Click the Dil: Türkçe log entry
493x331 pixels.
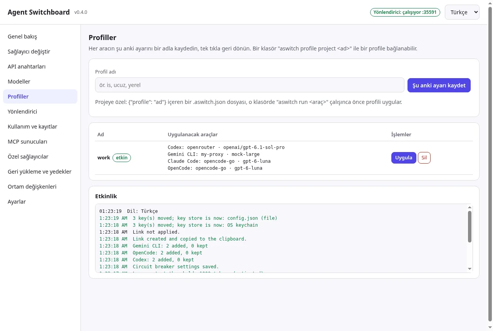(129, 211)
